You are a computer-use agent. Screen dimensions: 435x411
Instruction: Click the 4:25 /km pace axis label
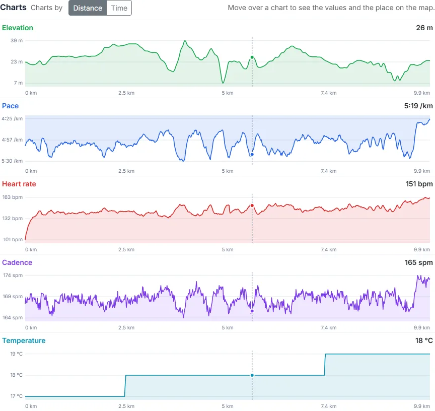coord(12,119)
